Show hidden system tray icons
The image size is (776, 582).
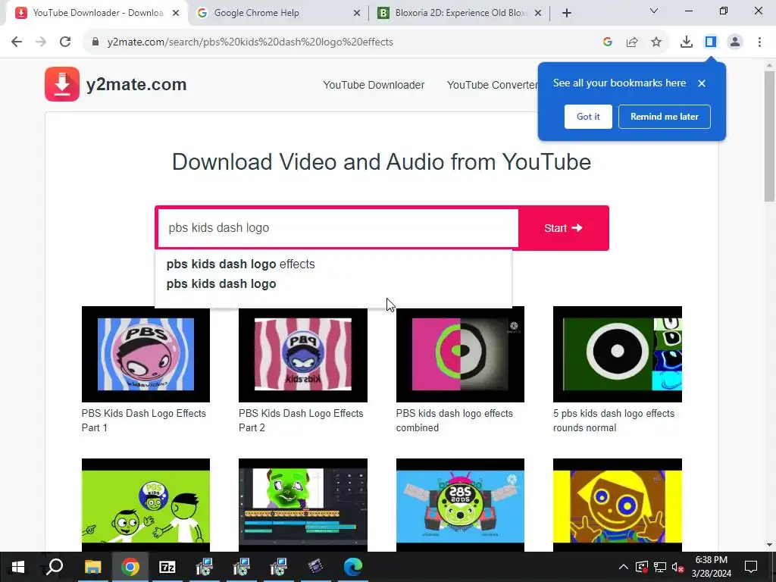tap(624, 567)
